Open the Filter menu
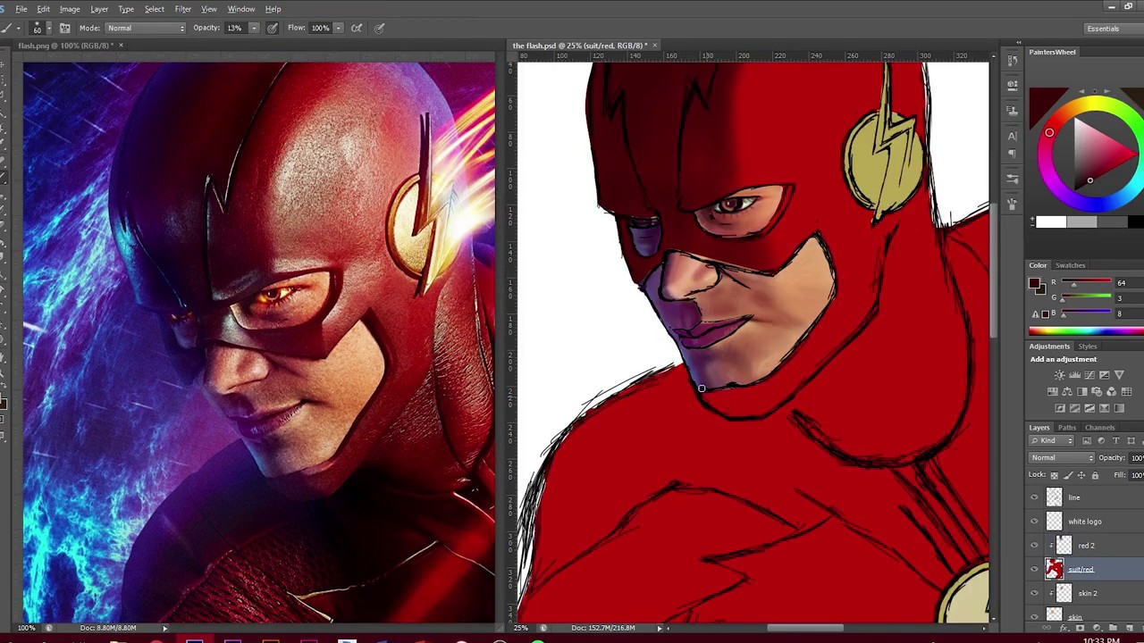 tap(182, 9)
